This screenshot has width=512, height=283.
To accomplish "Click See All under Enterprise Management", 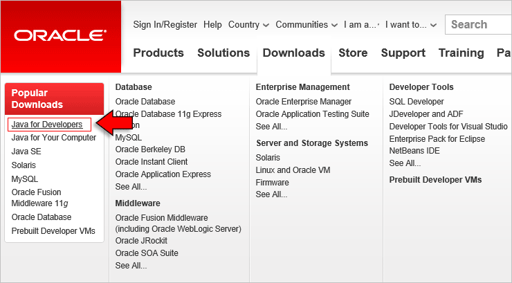I will (271, 127).
